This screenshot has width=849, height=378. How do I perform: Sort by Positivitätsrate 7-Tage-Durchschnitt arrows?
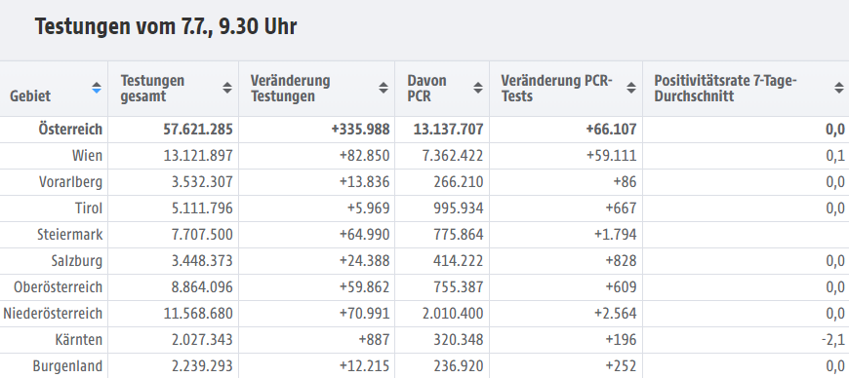(x=838, y=88)
